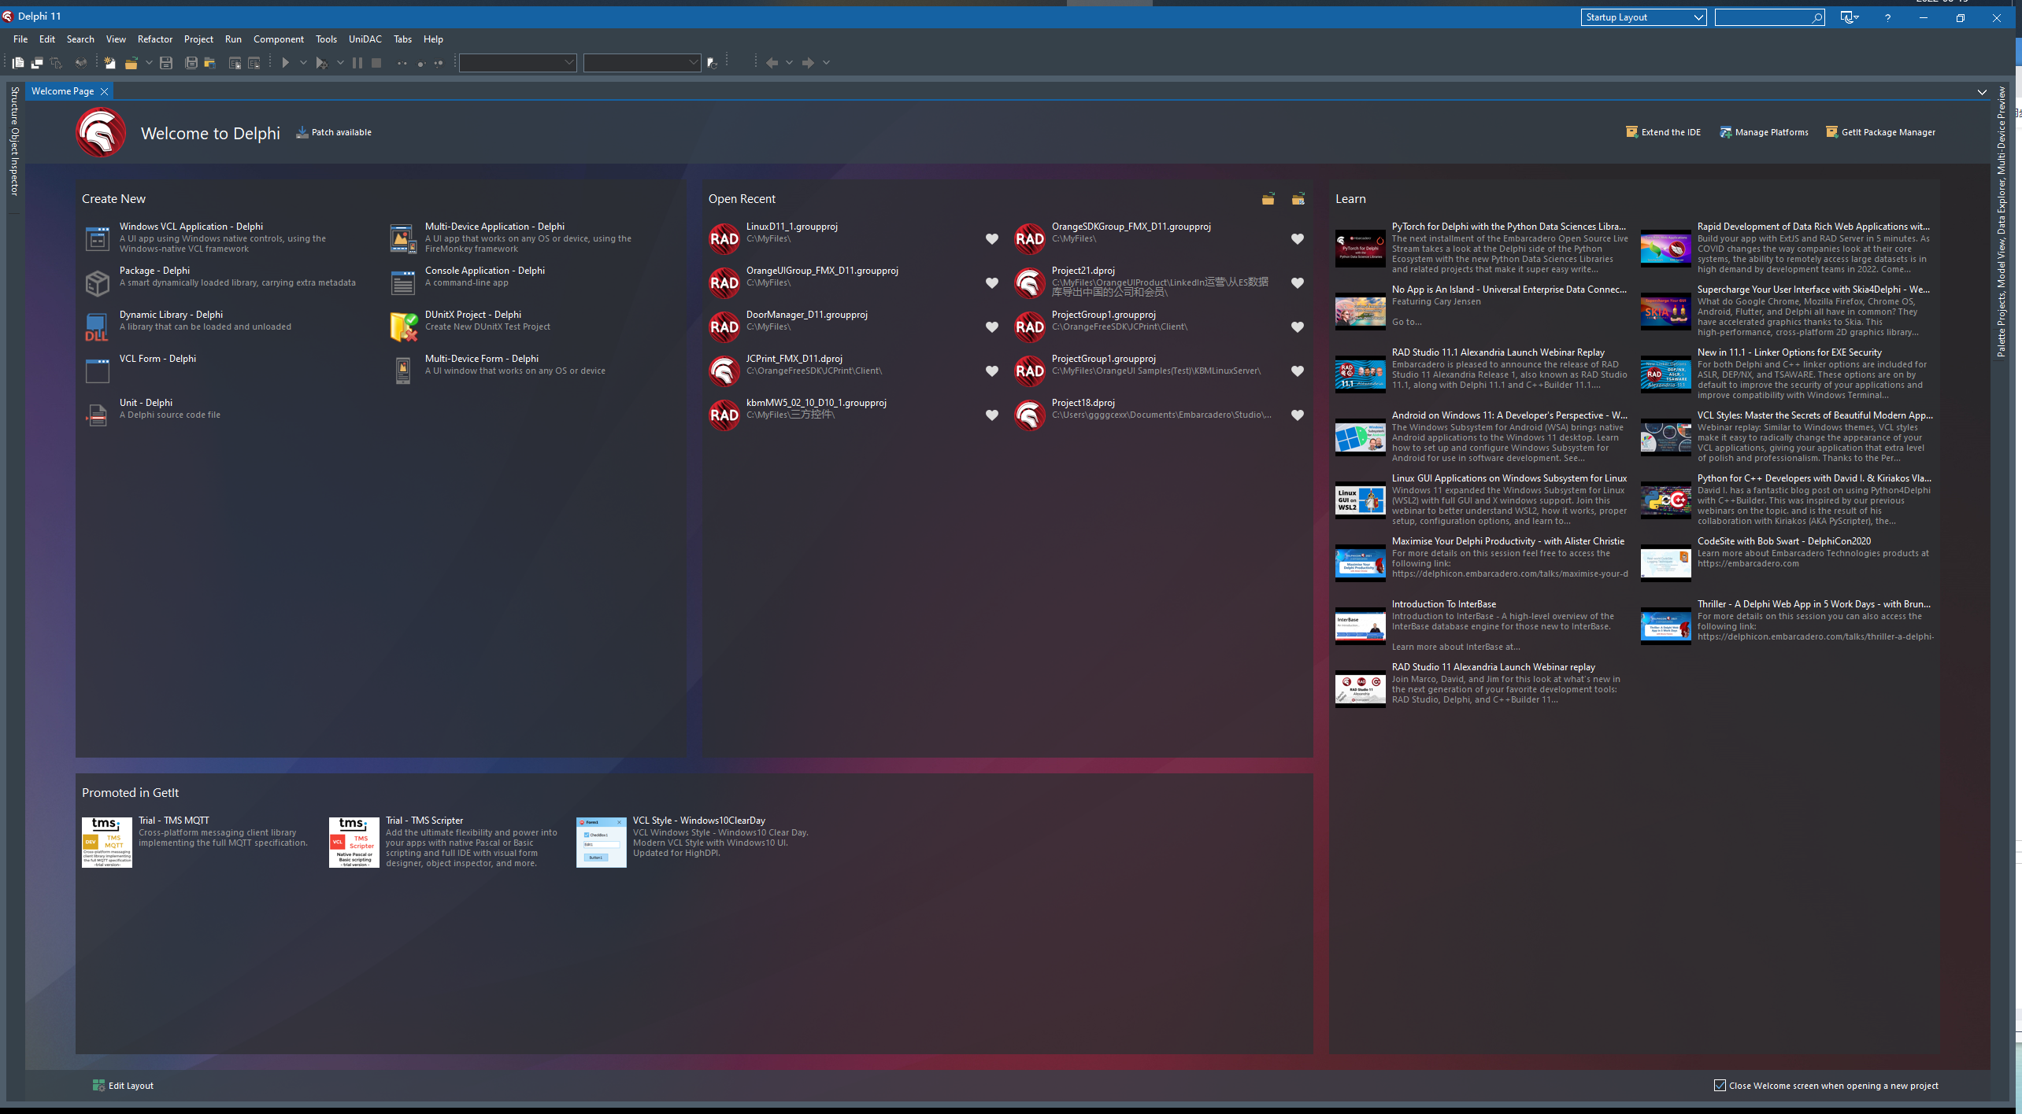Click the View Unit toolbar icon

pyautogui.click(x=17, y=63)
